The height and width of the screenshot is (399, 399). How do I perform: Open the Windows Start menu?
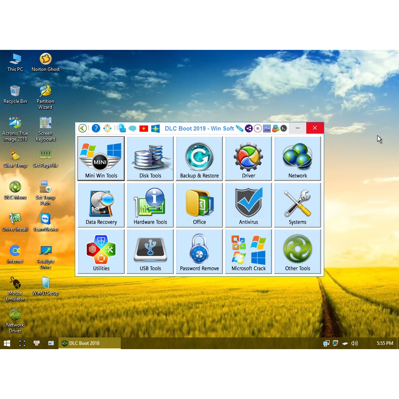click(x=7, y=343)
